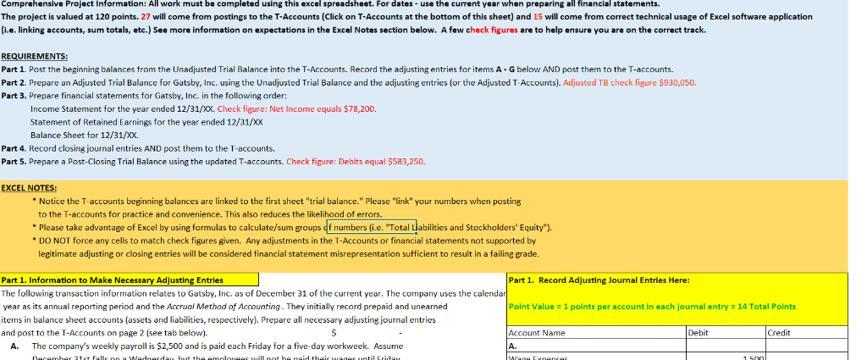Viewport: 867px width, 360px height.
Task: Click the '(i.e. linking accounts, sum totals' line
Action: coord(354,30)
